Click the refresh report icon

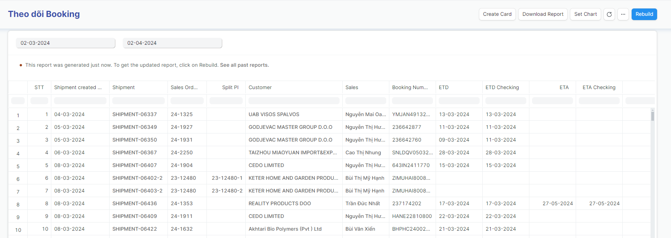609,14
